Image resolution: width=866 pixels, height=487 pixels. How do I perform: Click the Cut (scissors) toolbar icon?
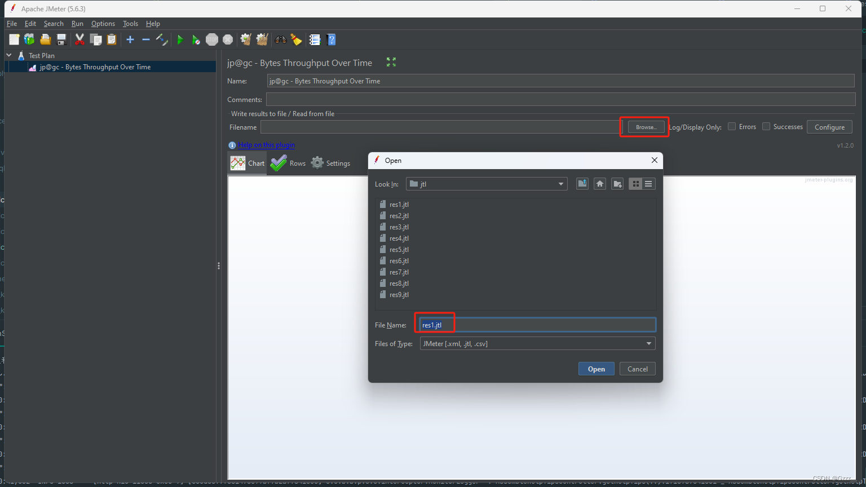[79, 39]
